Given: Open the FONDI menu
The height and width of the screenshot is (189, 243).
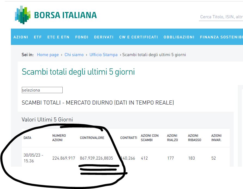Looking at the screenshot, I should click(82, 37).
